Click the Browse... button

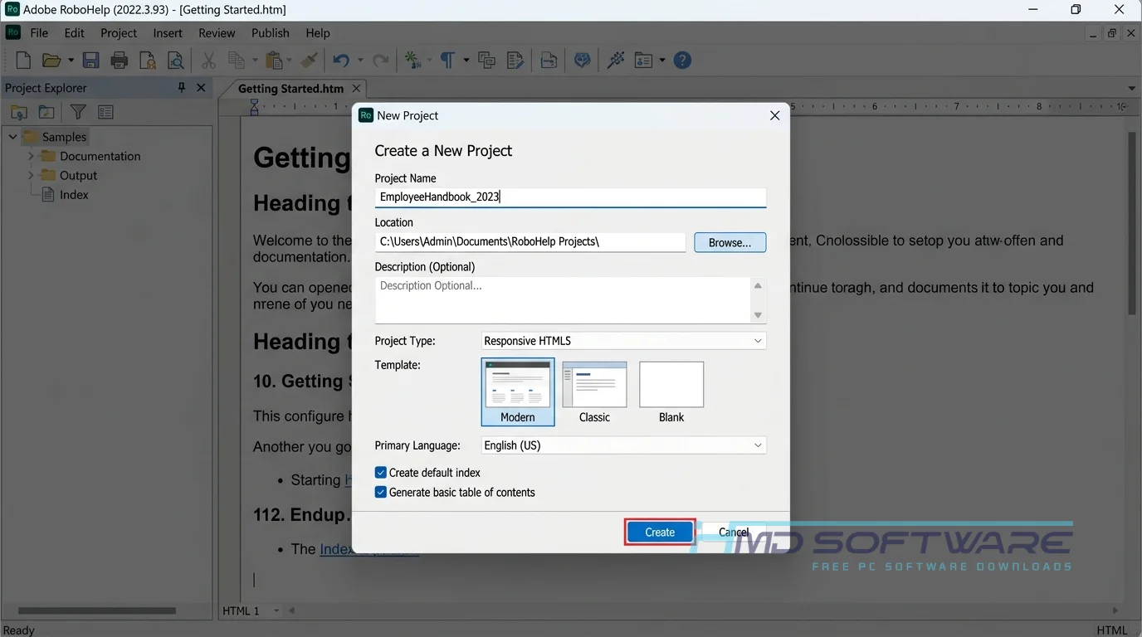(x=730, y=242)
